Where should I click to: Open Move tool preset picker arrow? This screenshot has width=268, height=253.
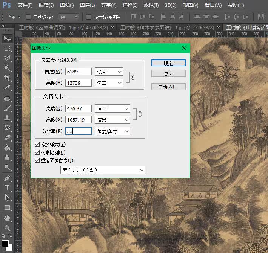19,17
